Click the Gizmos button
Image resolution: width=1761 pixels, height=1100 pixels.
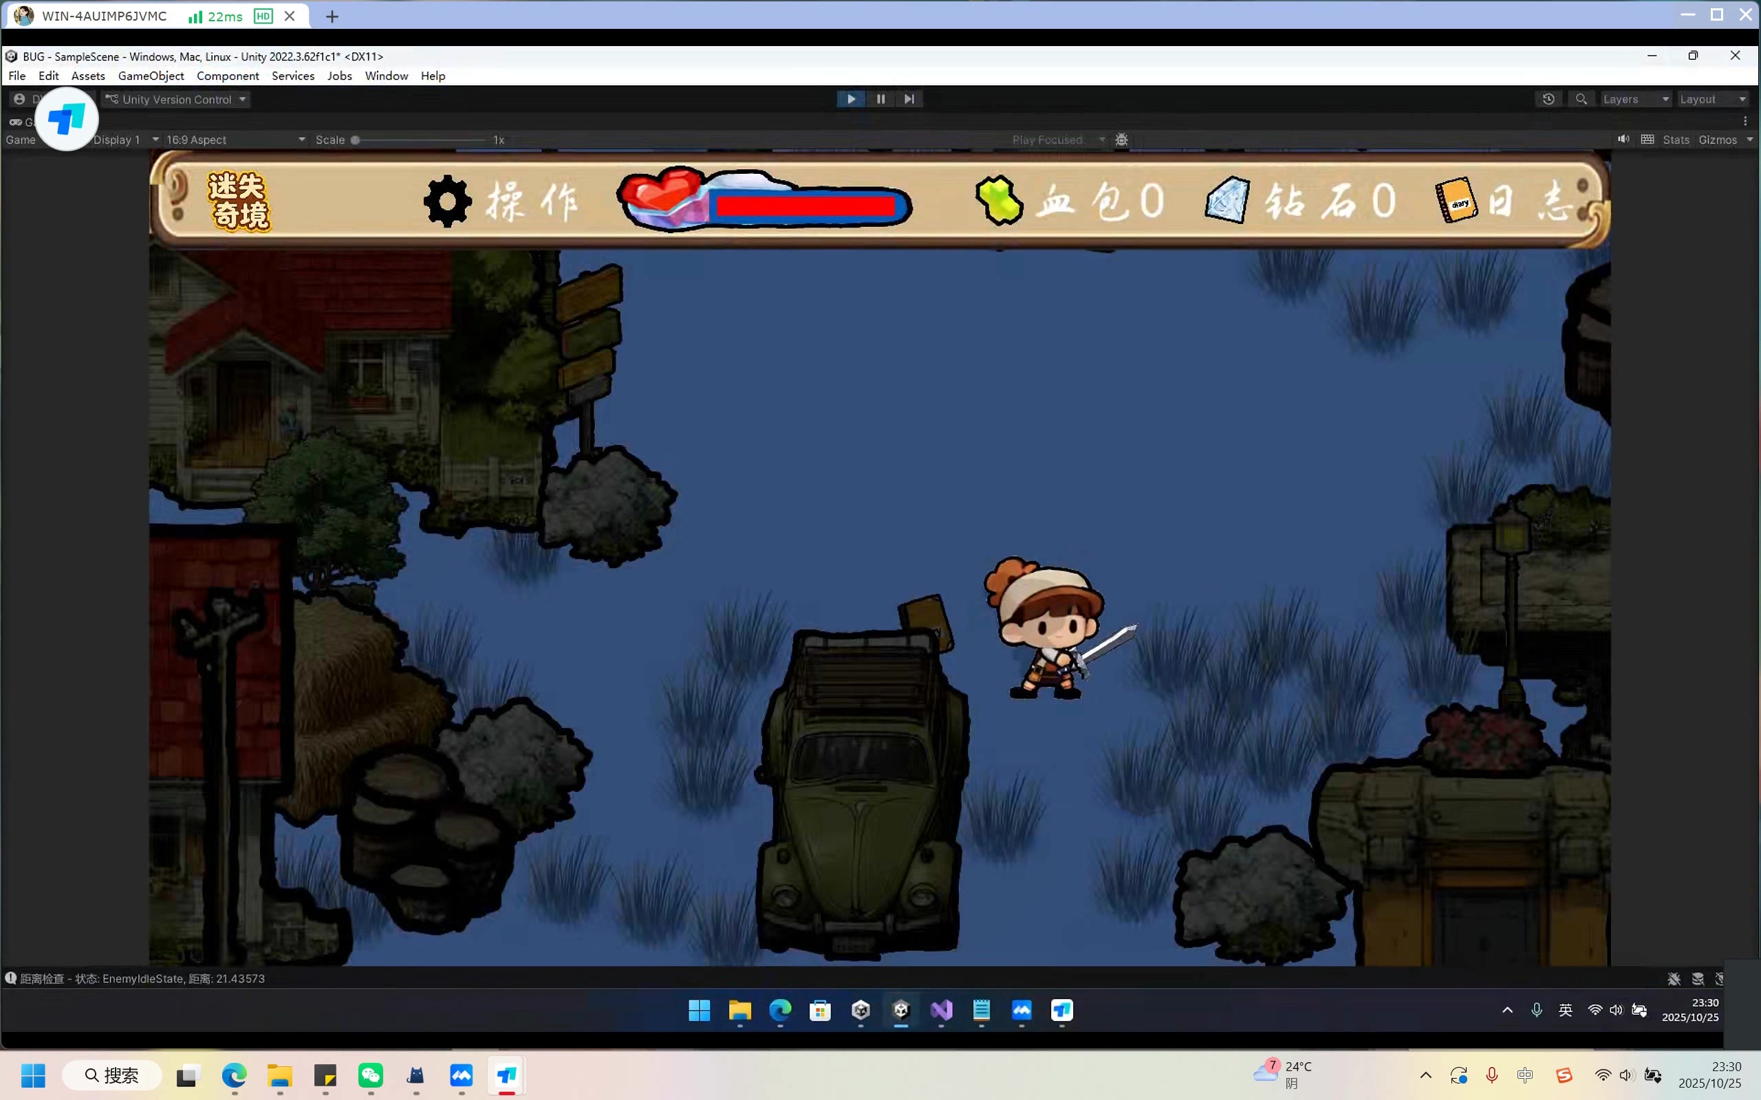pos(1718,140)
